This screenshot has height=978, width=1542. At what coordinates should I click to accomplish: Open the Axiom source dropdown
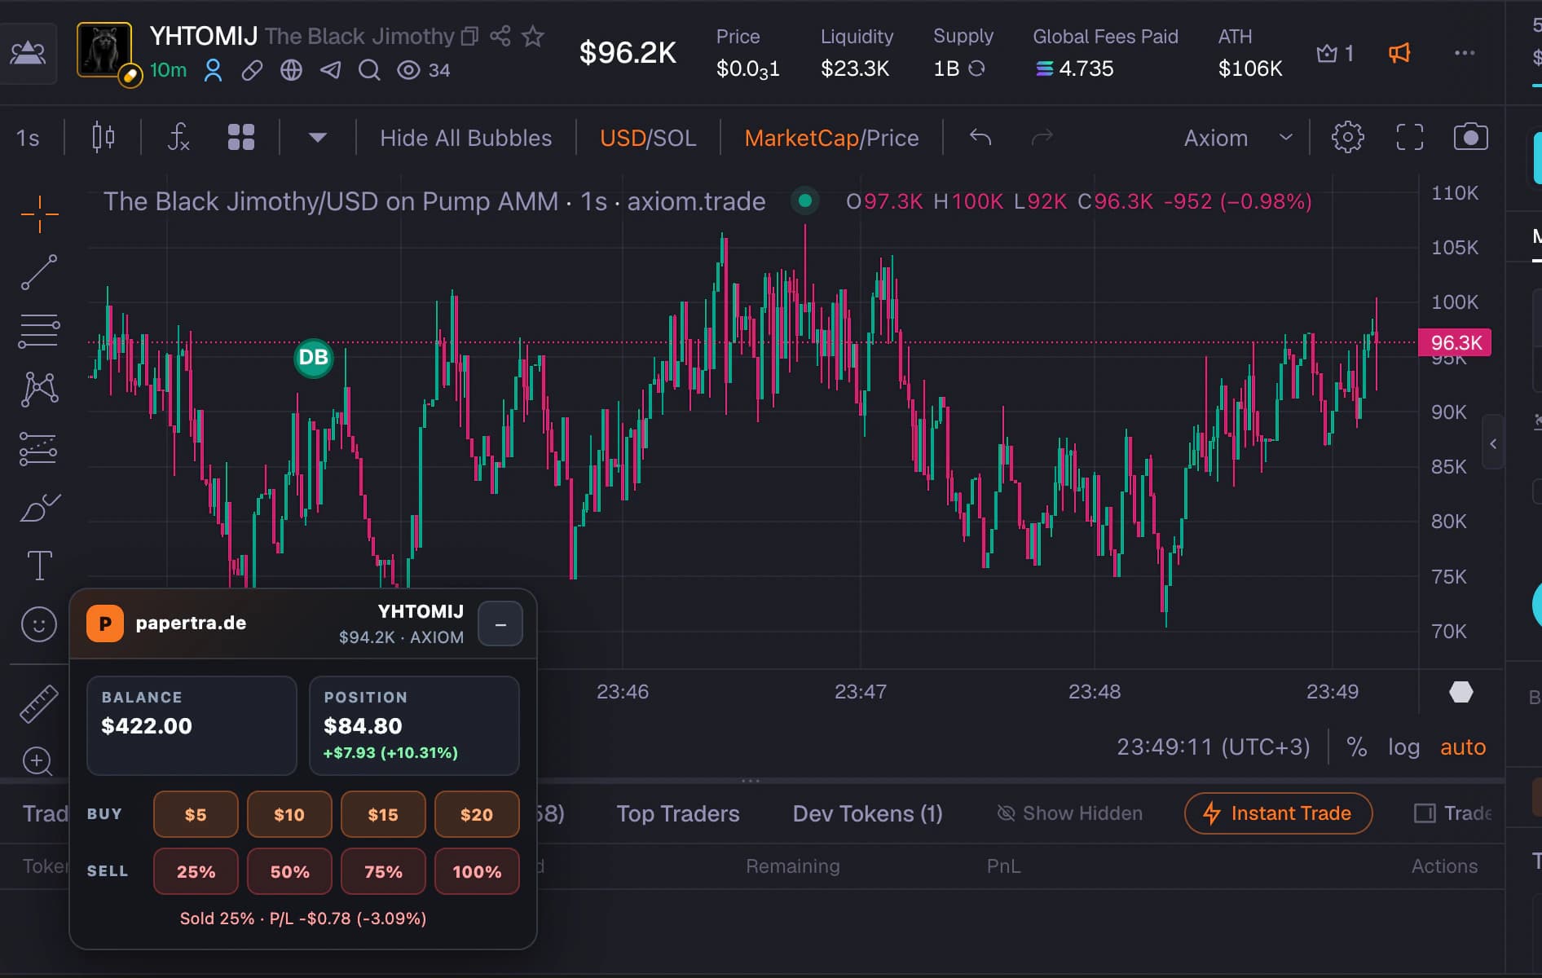tap(1238, 138)
